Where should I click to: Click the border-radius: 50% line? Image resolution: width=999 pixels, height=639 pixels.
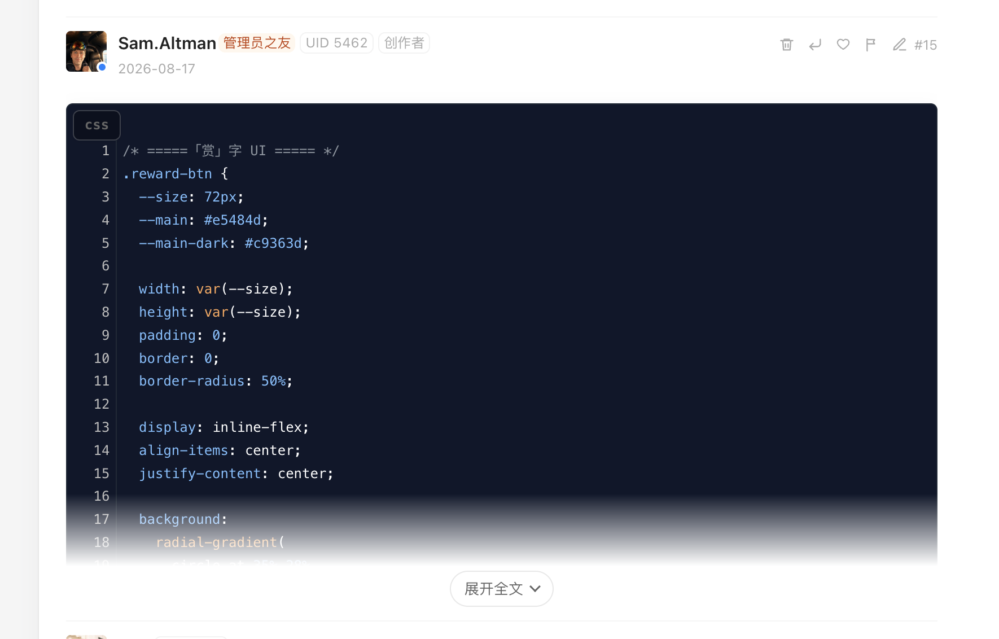[216, 381]
